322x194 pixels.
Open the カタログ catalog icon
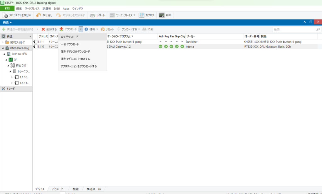(x=142, y=15)
